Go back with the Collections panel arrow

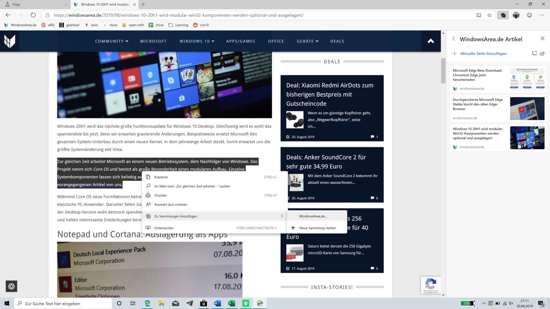[x=454, y=39]
